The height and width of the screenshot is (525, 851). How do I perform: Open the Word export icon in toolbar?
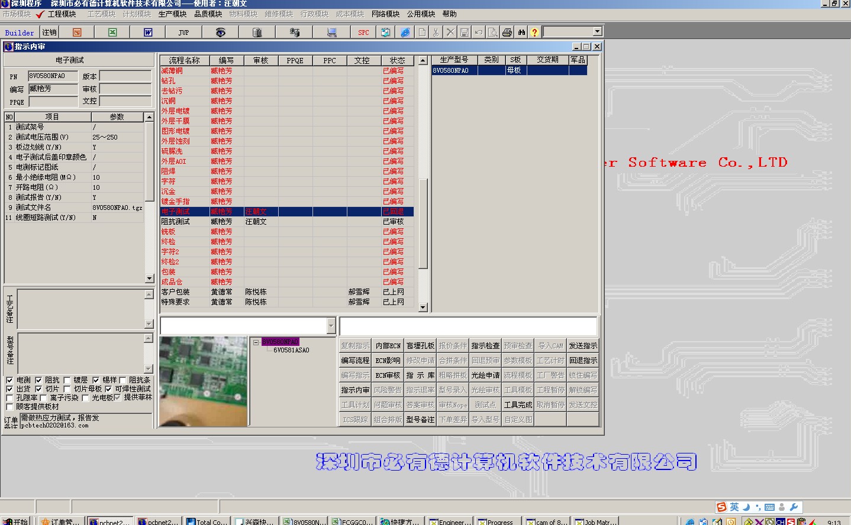pos(148,33)
